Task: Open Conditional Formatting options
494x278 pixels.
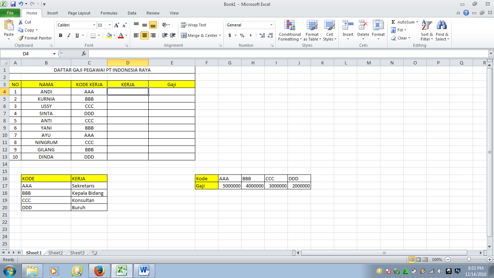Action: [x=289, y=31]
